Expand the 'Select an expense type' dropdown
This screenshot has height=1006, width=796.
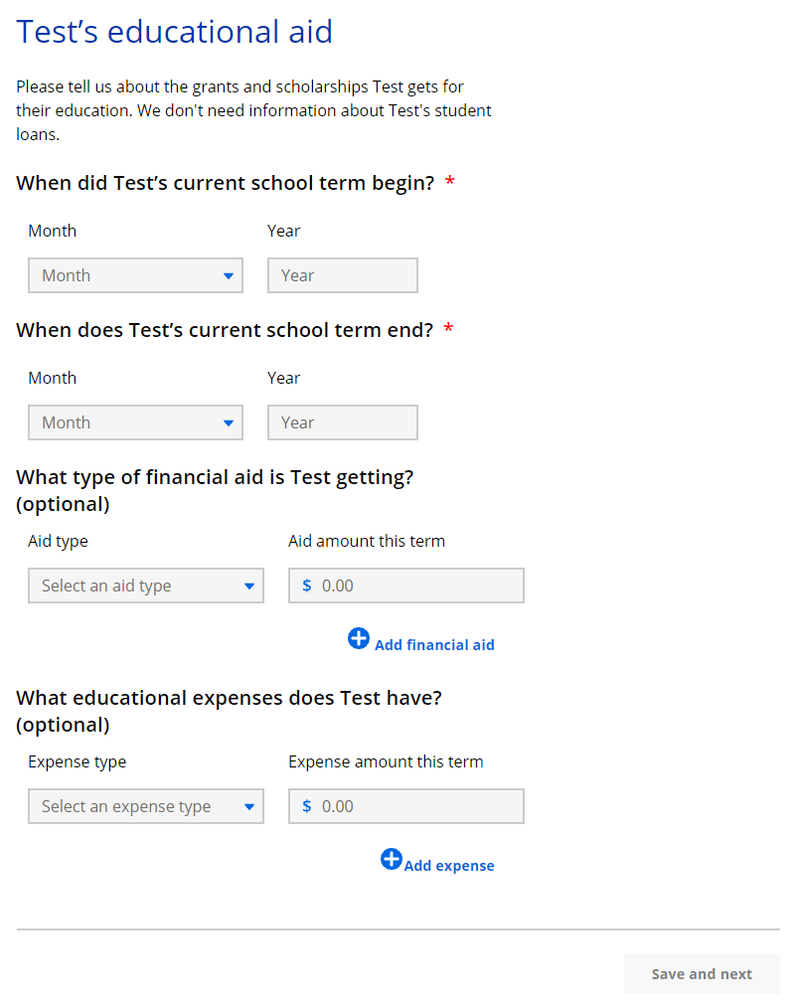[146, 806]
